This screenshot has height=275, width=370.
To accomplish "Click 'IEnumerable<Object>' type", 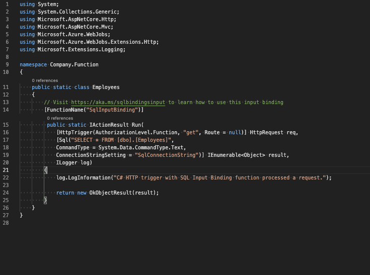I will (237, 155).
